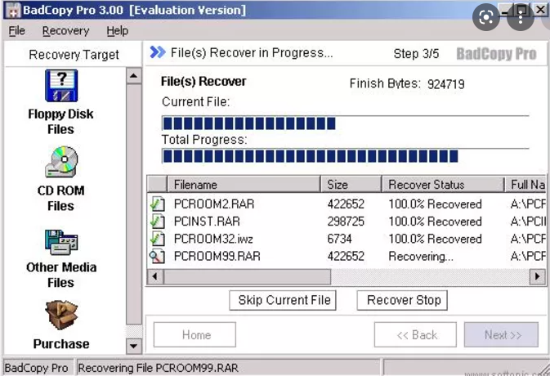This screenshot has width=550, height=376.
Task: Click the file list scroll left arrow
Action: coord(155,277)
